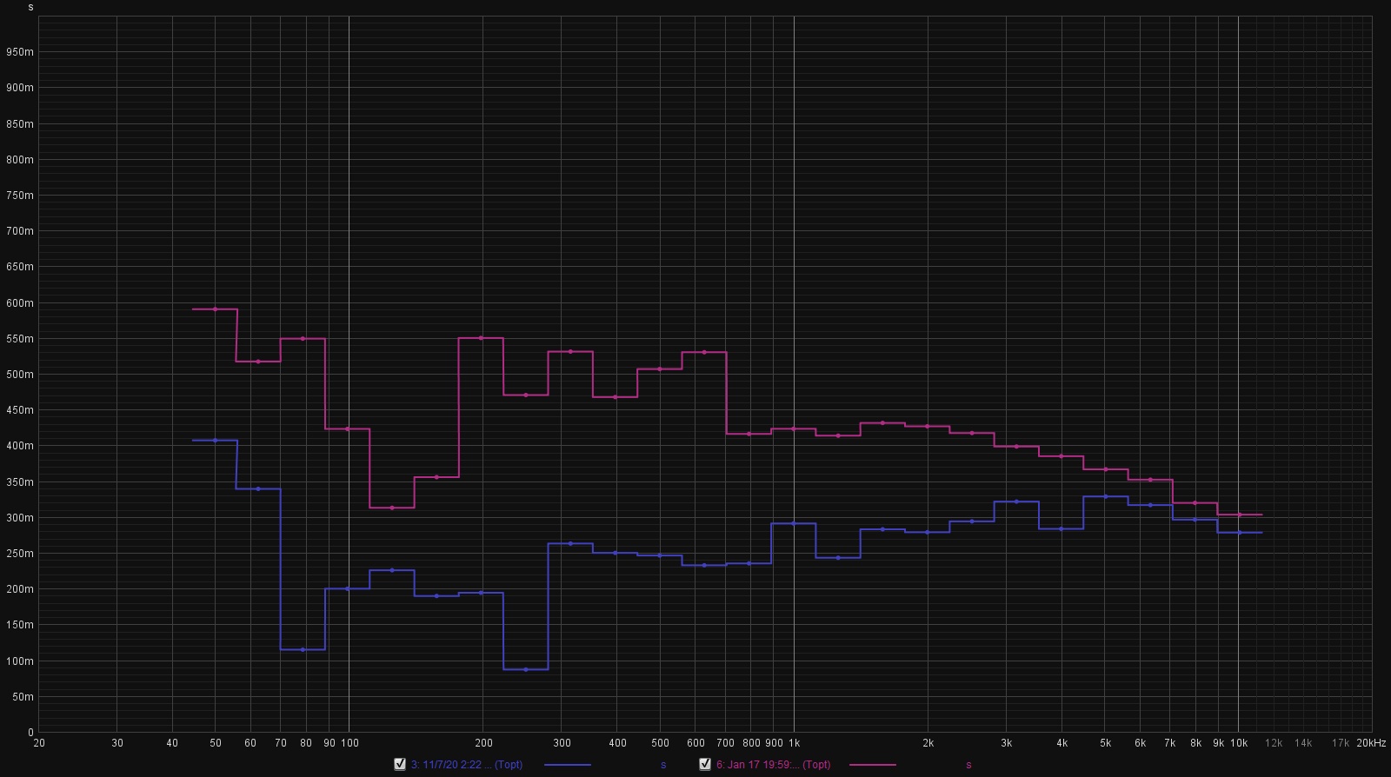Uncheck the pink Jan 17 trace checkbox
Image resolution: width=1391 pixels, height=777 pixels.
tap(705, 764)
